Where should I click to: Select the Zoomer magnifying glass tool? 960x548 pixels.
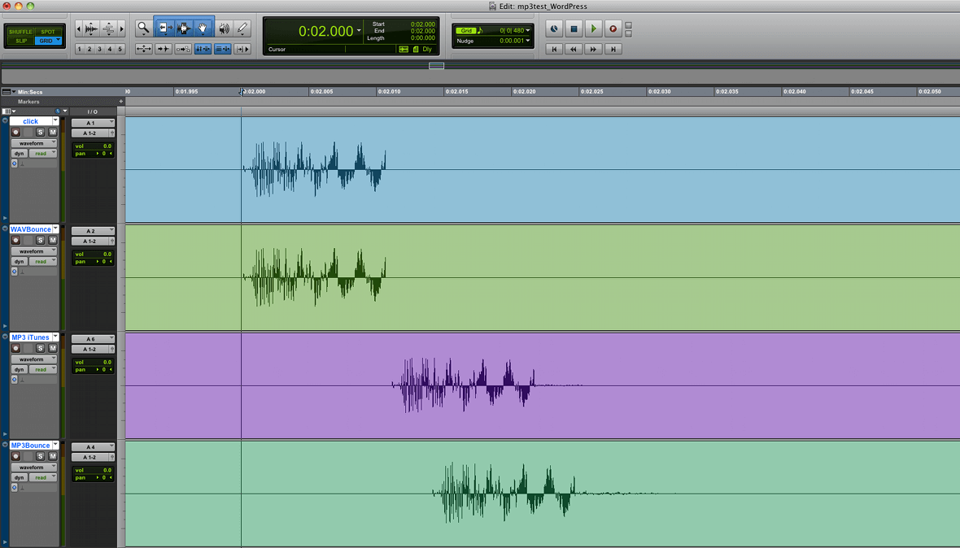143,28
